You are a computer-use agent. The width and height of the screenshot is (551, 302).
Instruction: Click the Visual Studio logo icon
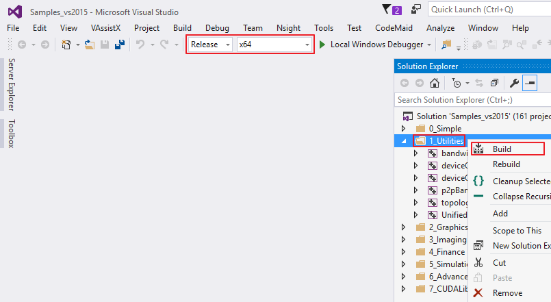(15, 12)
